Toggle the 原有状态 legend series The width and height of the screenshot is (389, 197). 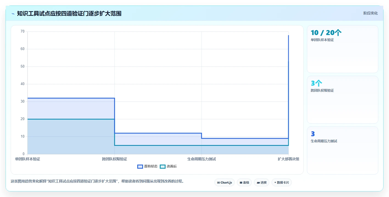click(147, 166)
